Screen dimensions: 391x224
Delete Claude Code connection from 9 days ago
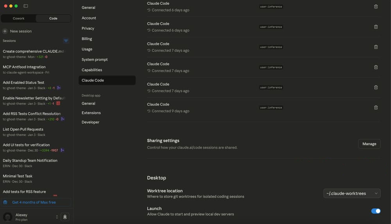click(x=376, y=108)
